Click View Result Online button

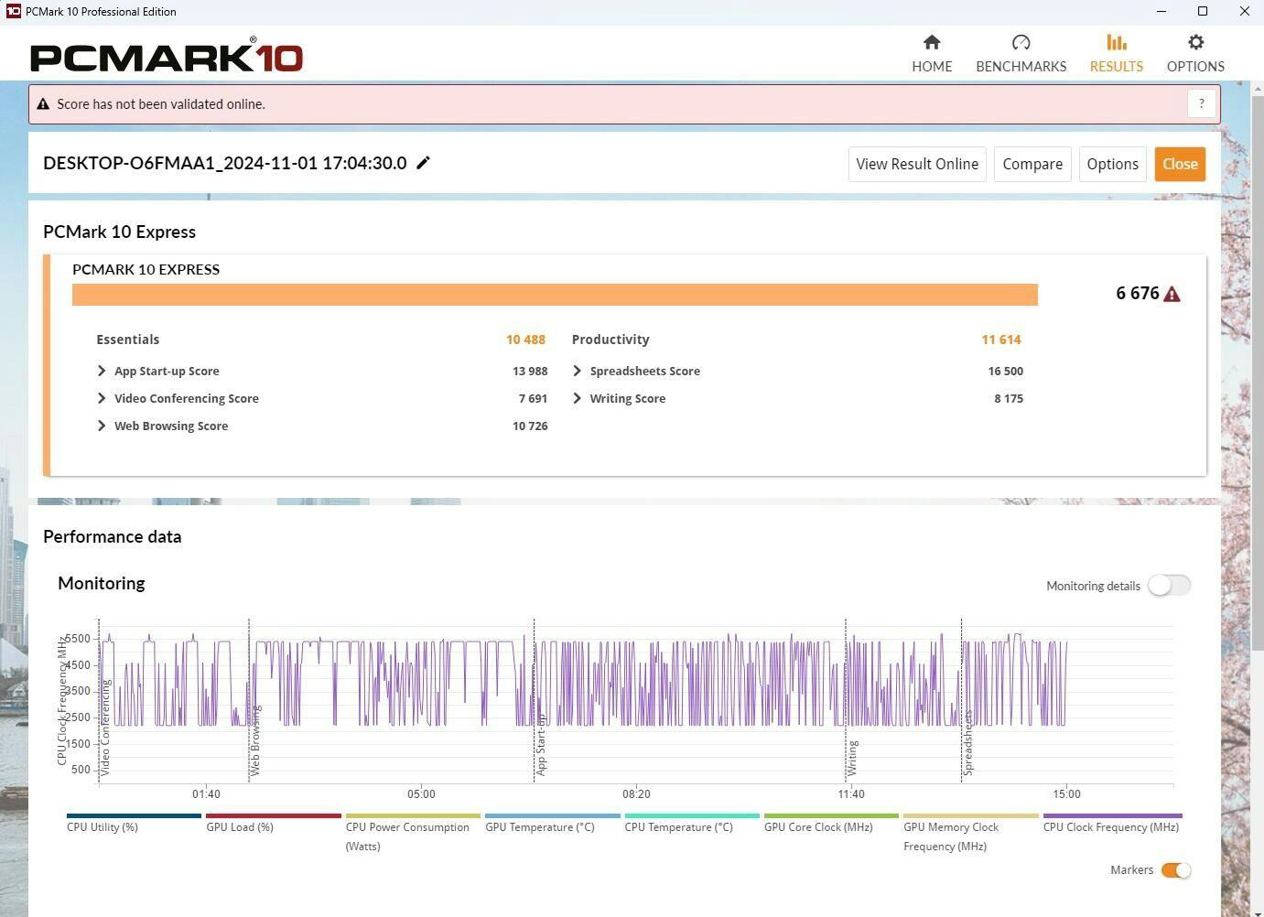(917, 164)
